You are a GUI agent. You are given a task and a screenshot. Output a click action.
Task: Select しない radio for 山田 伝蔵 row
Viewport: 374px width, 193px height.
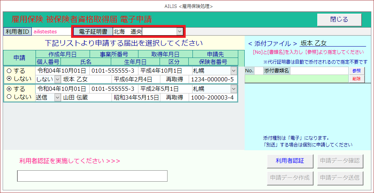pyautogui.click(x=9, y=97)
